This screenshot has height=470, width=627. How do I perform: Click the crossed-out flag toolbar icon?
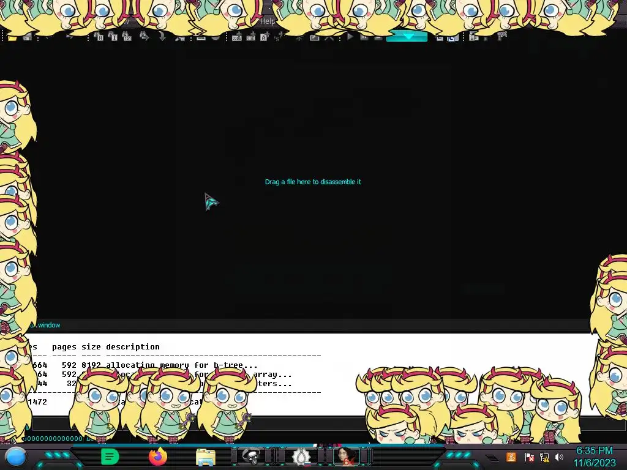tap(502, 37)
